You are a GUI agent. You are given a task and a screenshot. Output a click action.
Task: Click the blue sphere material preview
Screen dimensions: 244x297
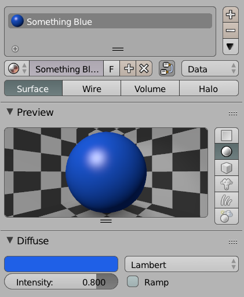click(x=106, y=173)
